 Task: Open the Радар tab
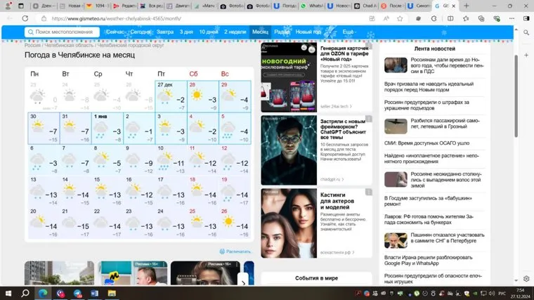[282, 32]
